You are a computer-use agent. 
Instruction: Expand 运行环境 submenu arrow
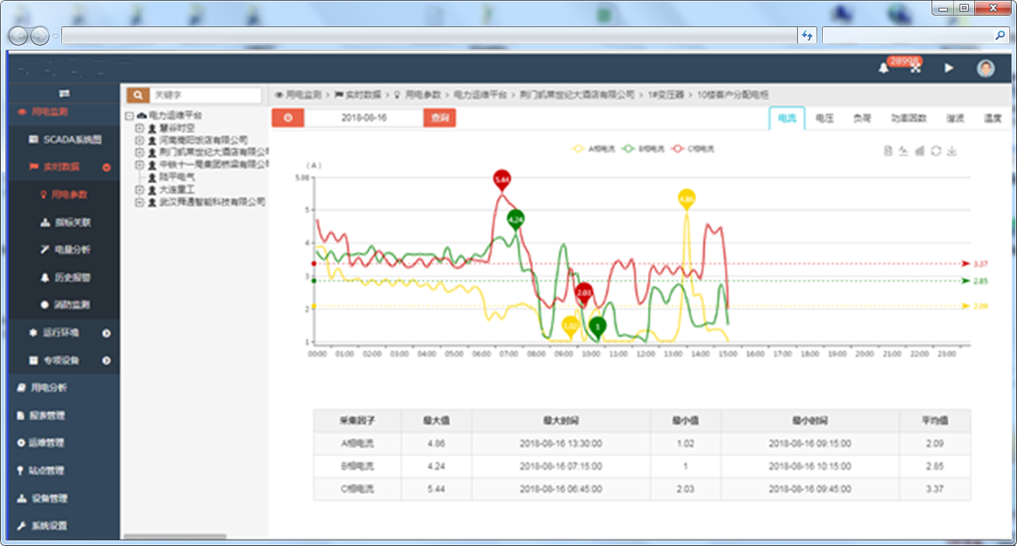[106, 333]
